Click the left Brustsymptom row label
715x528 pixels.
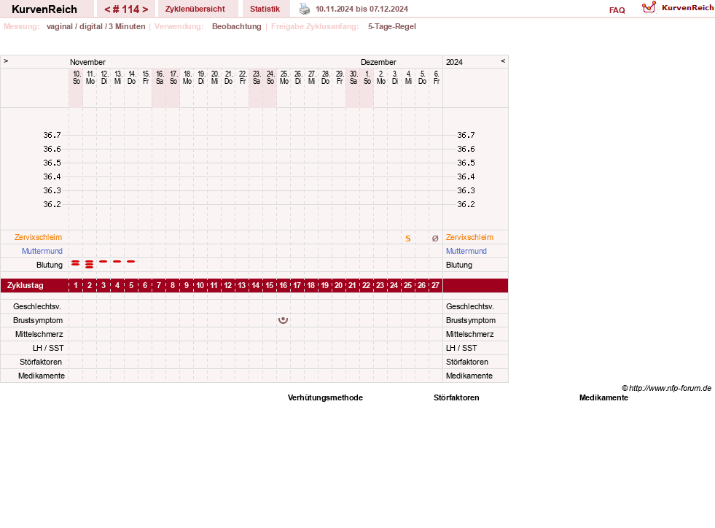[38, 320]
